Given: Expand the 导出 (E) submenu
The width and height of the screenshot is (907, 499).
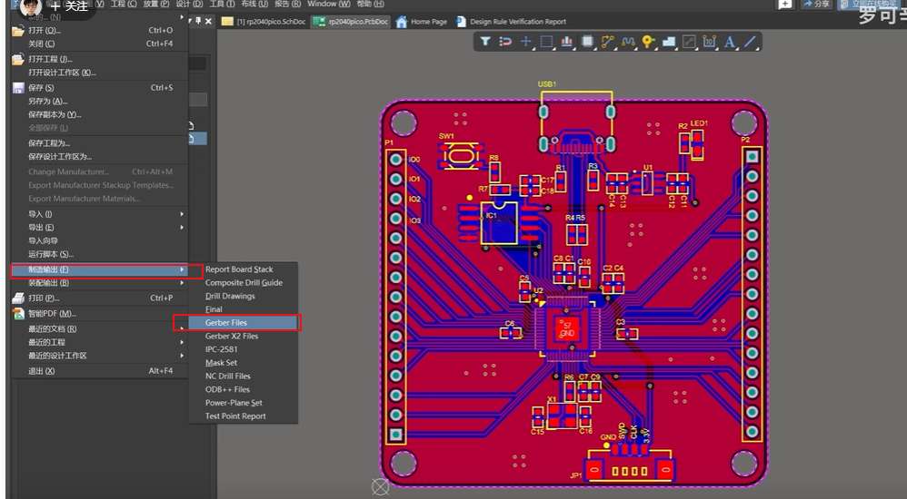Looking at the screenshot, I should pos(99,227).
